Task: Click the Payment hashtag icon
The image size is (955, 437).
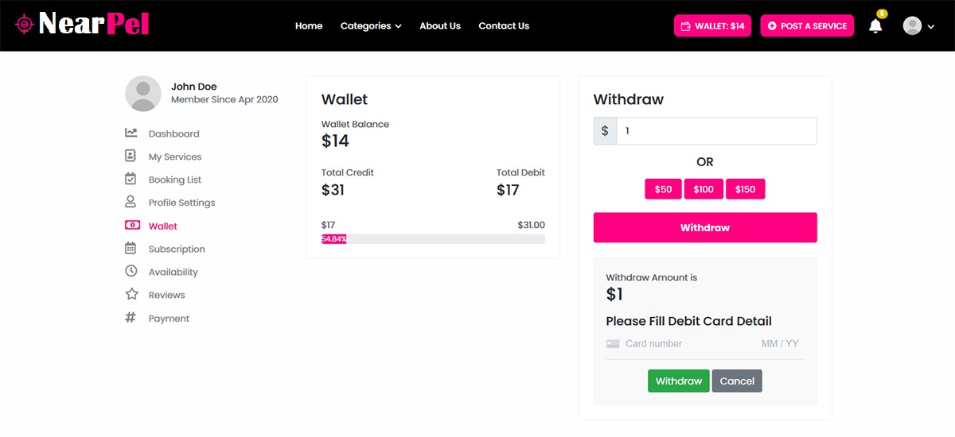Action: coord(131,318)
